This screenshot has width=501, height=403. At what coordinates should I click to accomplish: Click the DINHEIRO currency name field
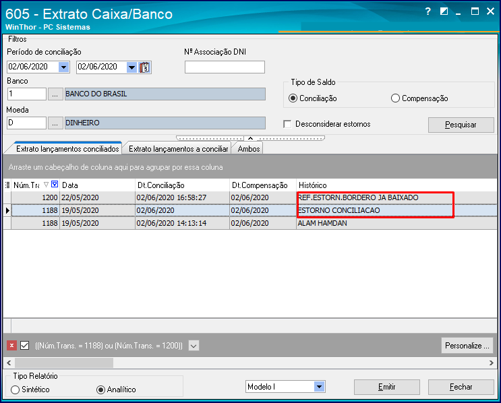click(x=165, y=123)
